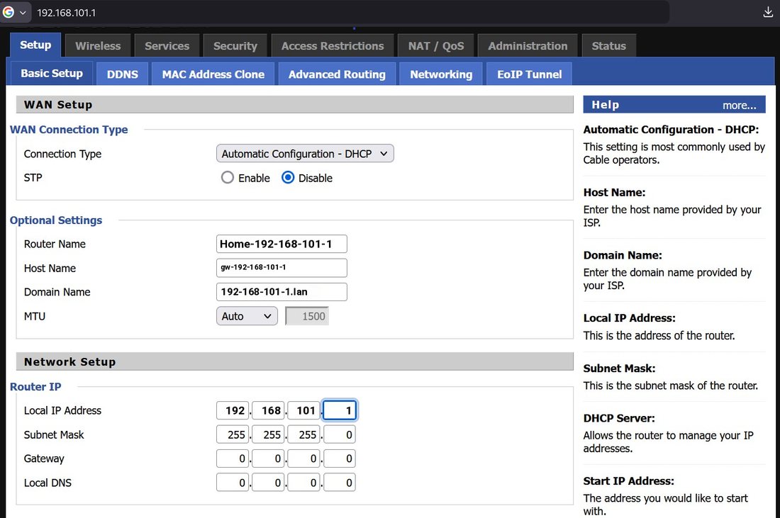780x518 pixels.
Task: Click the 'Subnet Mask:' help heading
Action: point(619,368)
